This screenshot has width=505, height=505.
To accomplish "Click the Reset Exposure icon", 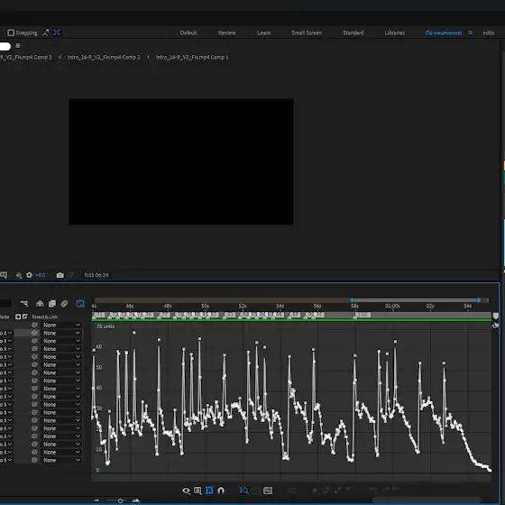I will tap(29, 275).
